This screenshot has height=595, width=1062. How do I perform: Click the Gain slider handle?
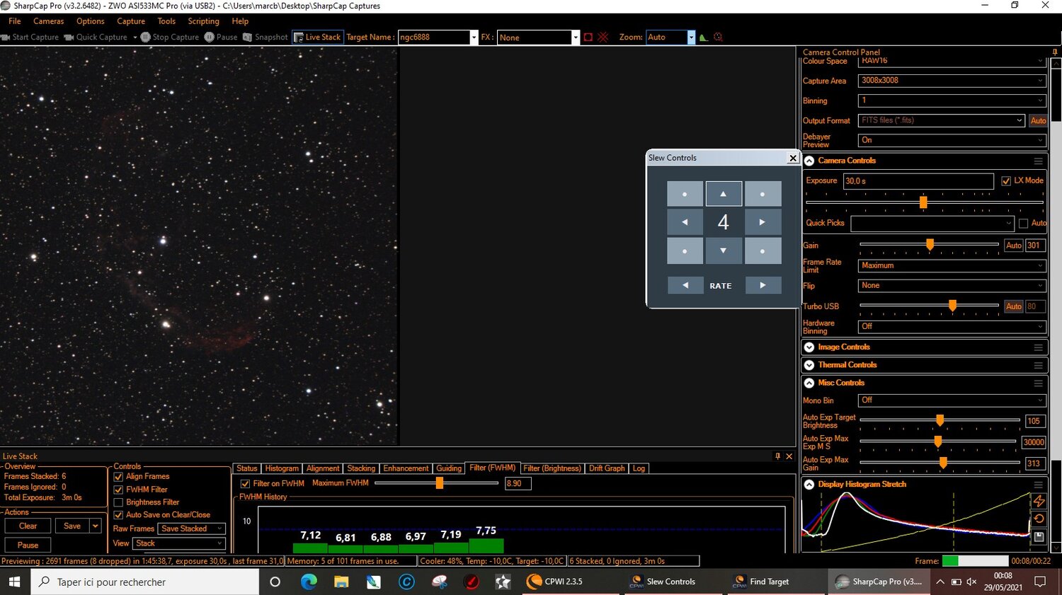click(x=930, y=245)
